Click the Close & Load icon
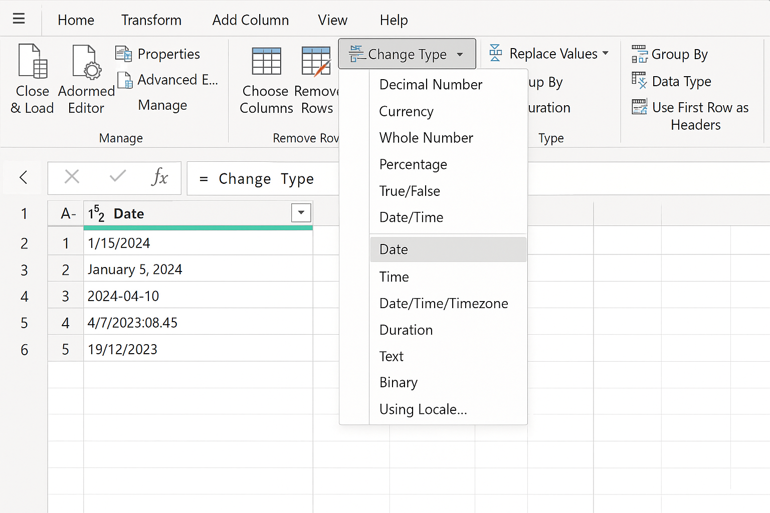Image resolution: width=770 pixels, height=513 pixels. coord(33,62)
